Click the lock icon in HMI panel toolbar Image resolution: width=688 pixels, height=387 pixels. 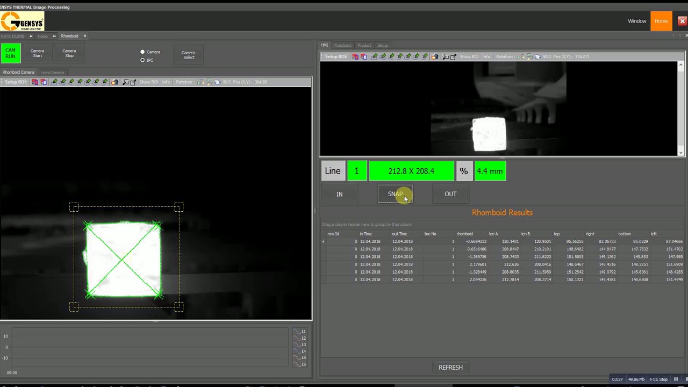click(x=435, y=56)
